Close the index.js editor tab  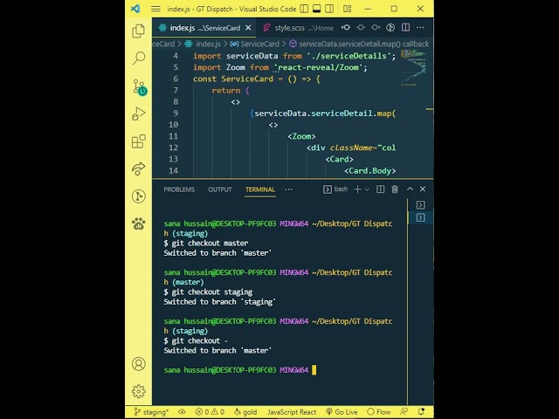(248, 28)
